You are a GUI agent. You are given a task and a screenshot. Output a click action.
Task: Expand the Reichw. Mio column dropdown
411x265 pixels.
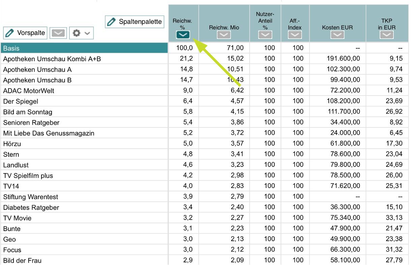tap(224, 35)
